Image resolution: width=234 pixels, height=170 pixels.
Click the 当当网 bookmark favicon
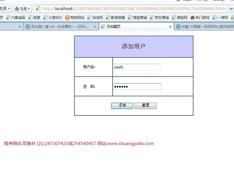pyautogui.click(x=89, y=18)
